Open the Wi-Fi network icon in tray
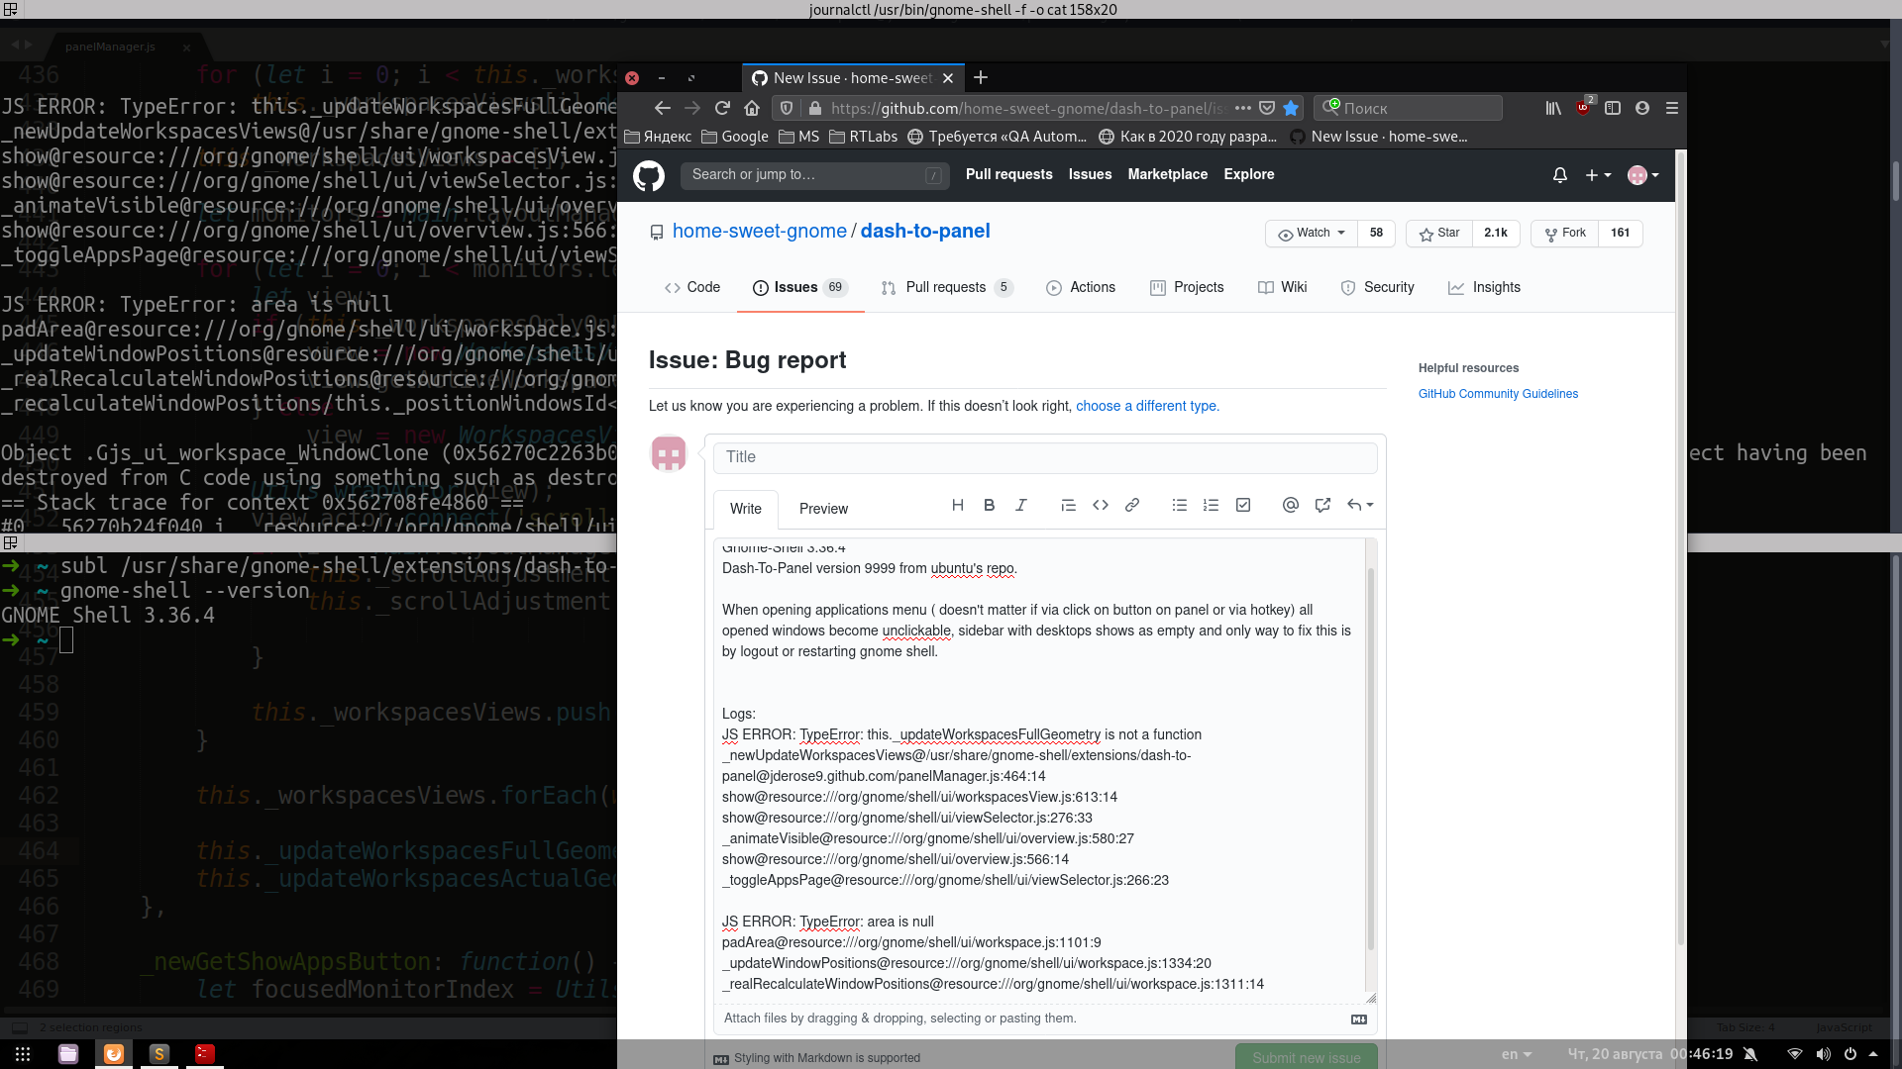This screenshot has height=1069, width=1902. tap(1795, 1054)
